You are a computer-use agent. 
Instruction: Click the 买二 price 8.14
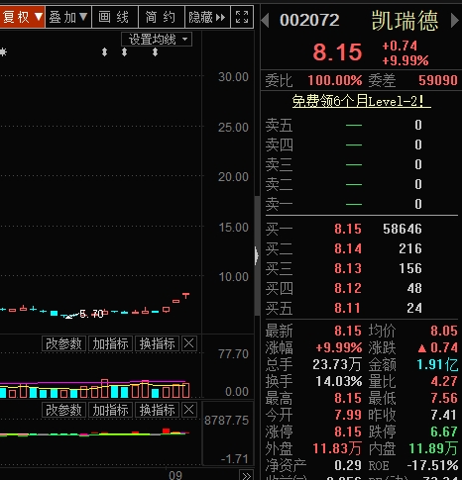pyautogui.click(x=348, y=248)
